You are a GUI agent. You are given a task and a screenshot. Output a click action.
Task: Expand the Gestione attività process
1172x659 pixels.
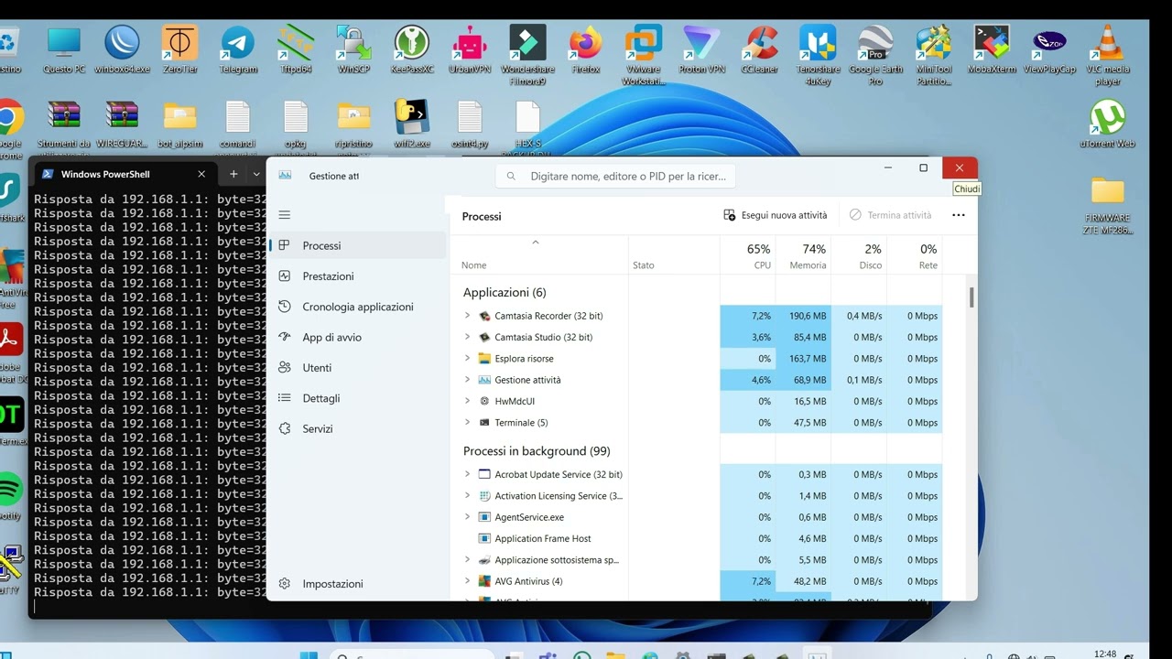467,380
